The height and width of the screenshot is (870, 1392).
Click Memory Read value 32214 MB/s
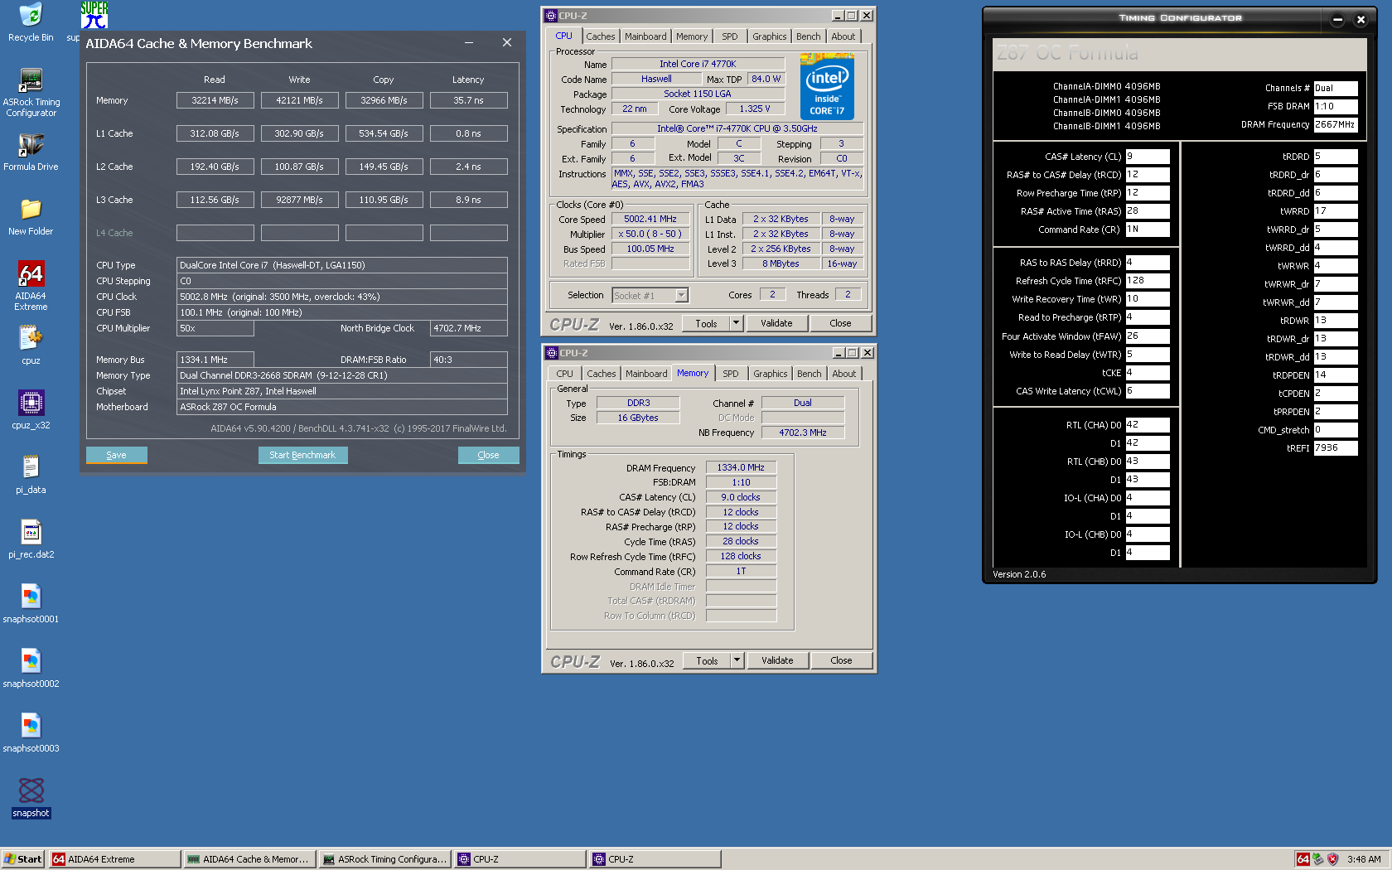pyautogui.click(x=215, y=100)
